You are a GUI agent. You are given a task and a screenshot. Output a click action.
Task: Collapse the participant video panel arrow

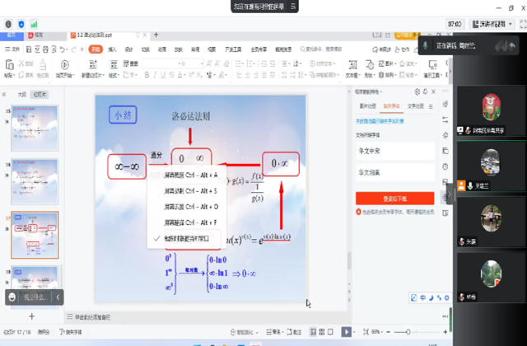click(450, 191)
